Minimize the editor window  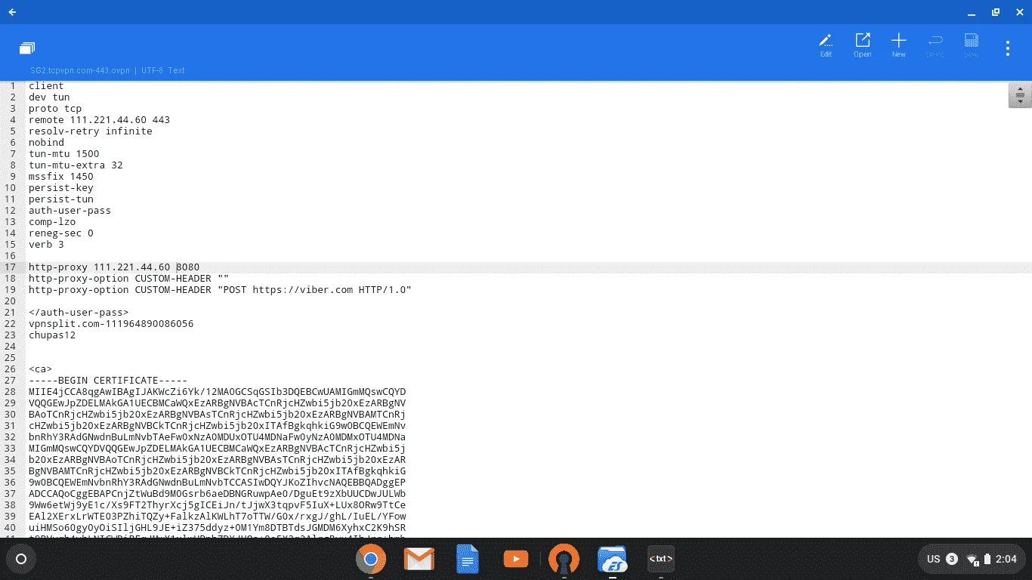pos(972,12)
